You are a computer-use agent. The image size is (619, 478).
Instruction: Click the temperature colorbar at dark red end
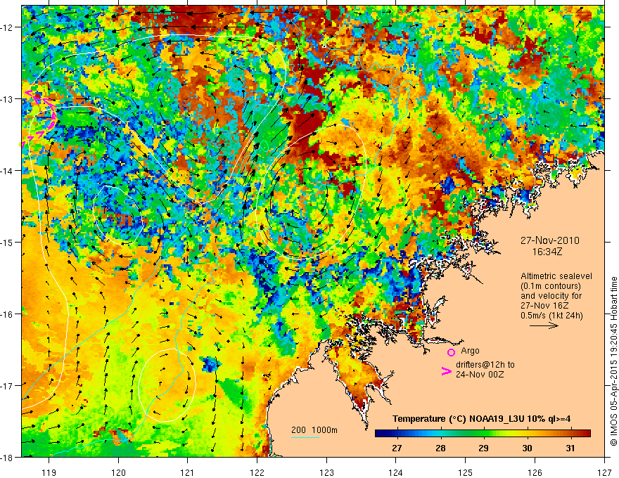[x=585, y=434]
